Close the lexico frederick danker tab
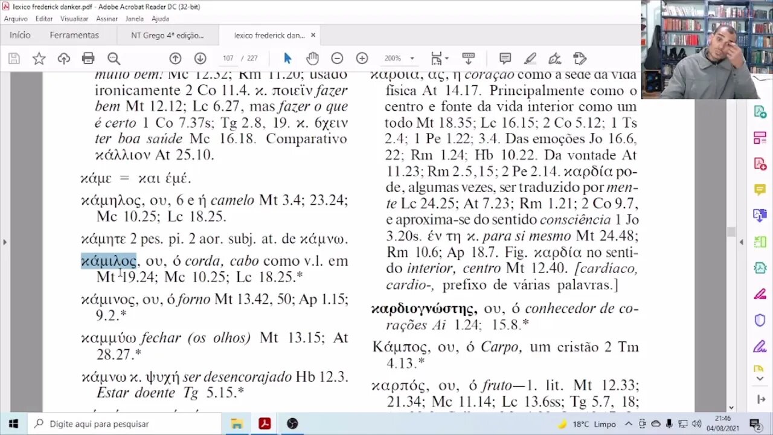The width and height of the screenshot is (773, 435). pyautogui.click(x=313, y=35)
